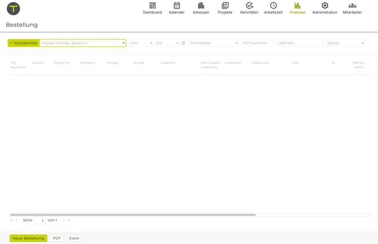Open the Dashboard section icon
The width and height of the screenshot is (378, 244).
(152, 6)
